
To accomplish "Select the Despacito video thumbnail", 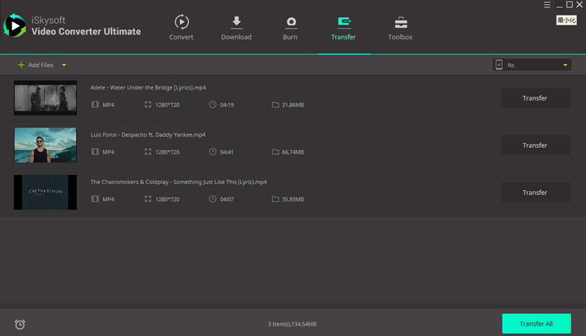I will 46,145.
